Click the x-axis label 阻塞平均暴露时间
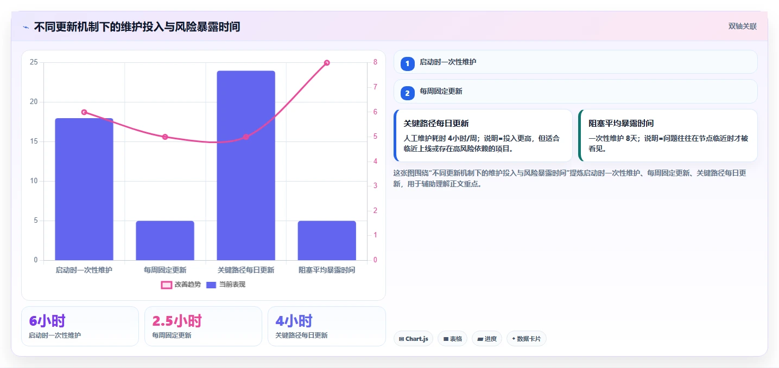The image size is (779, 368). point(327,270)
